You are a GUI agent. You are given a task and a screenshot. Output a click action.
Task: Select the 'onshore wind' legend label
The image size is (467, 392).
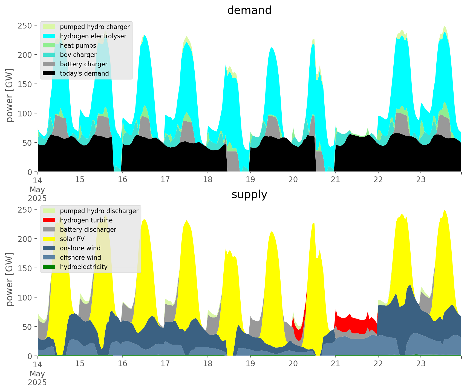(80, 248)
